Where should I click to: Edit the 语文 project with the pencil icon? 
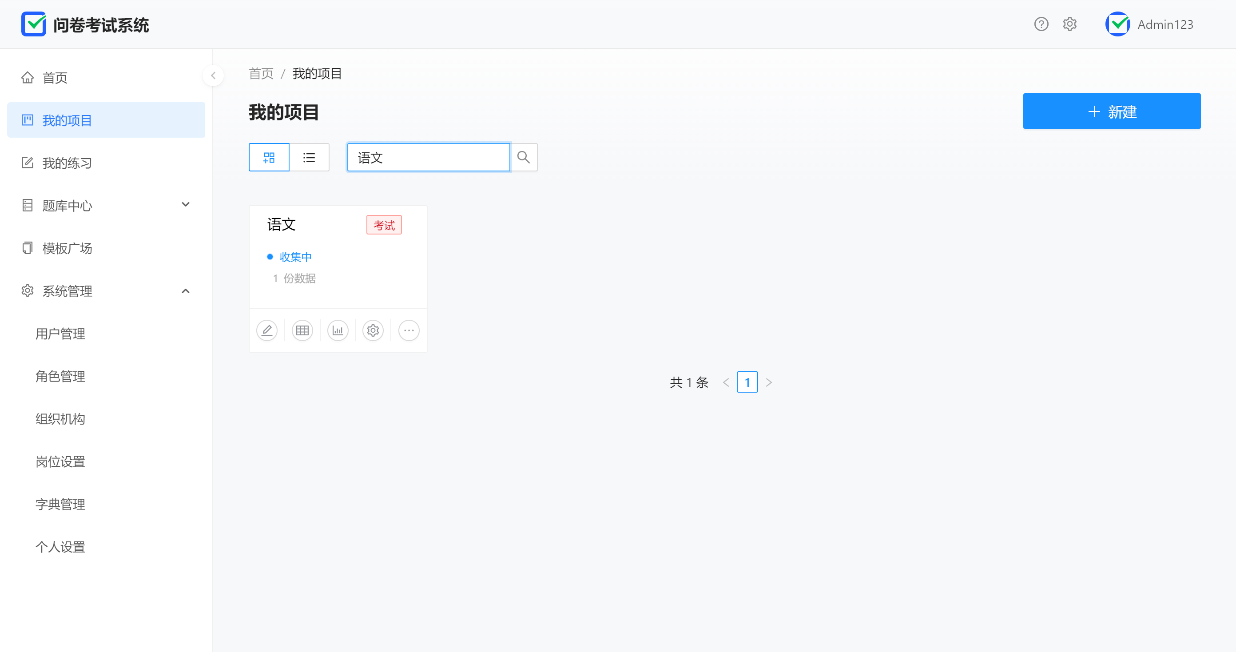point(267,330)
